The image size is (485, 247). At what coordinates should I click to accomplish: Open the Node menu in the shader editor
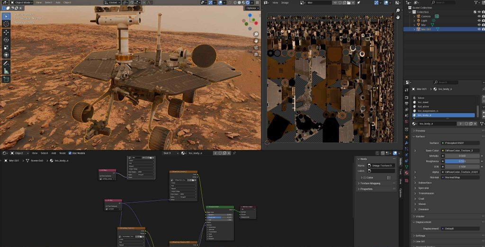click(x=63, y=153)
